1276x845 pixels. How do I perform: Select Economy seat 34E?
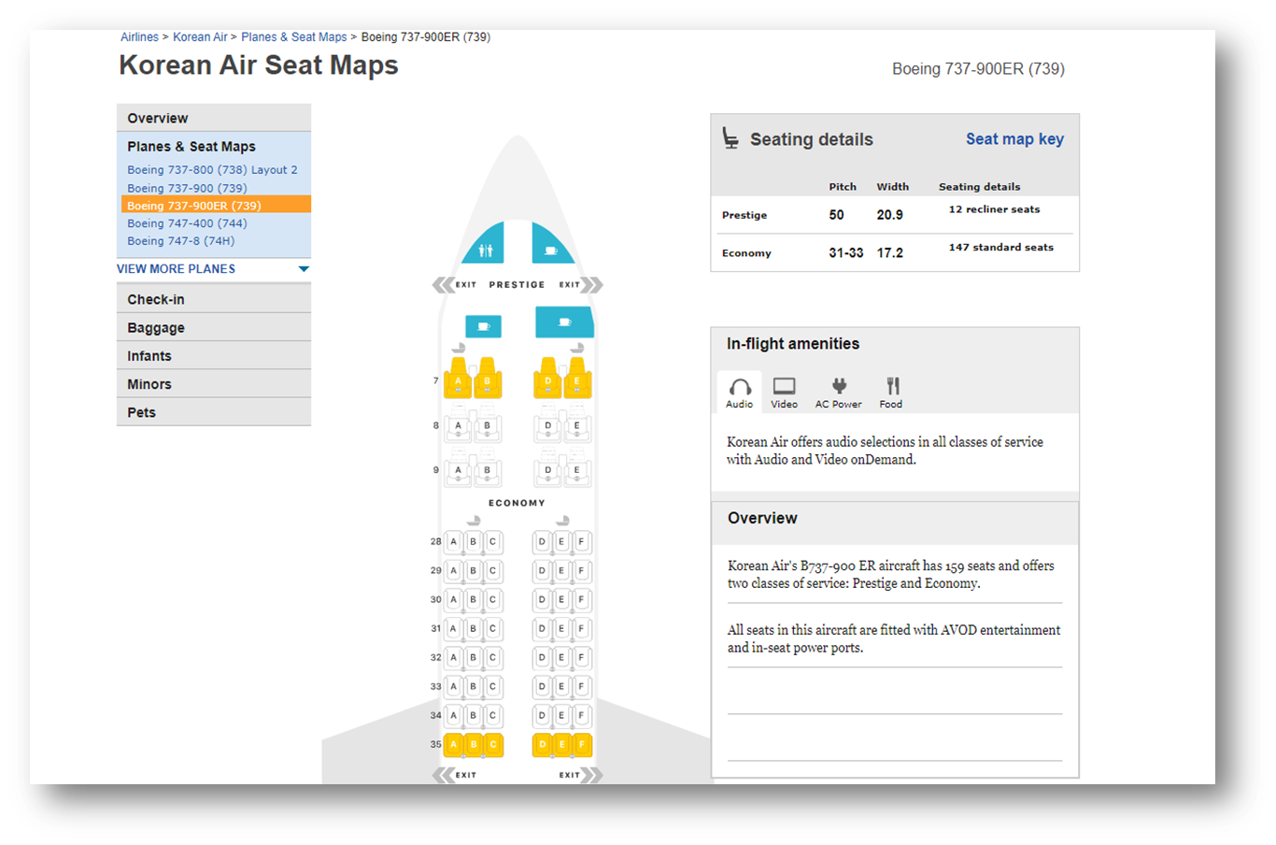[561, 716]
